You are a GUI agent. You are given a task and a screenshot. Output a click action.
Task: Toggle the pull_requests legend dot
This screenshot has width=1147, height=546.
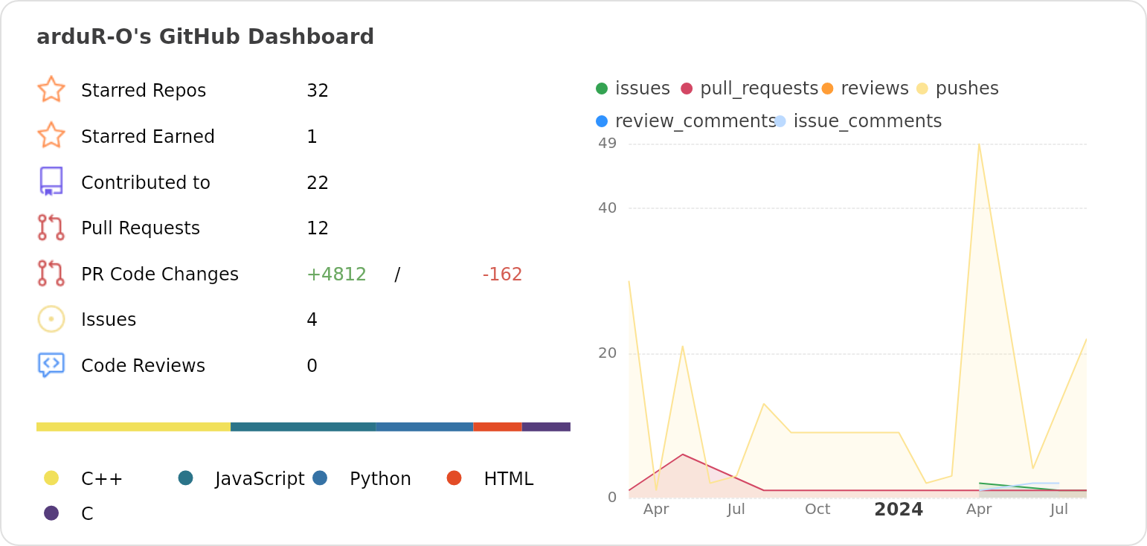[687, 89]
